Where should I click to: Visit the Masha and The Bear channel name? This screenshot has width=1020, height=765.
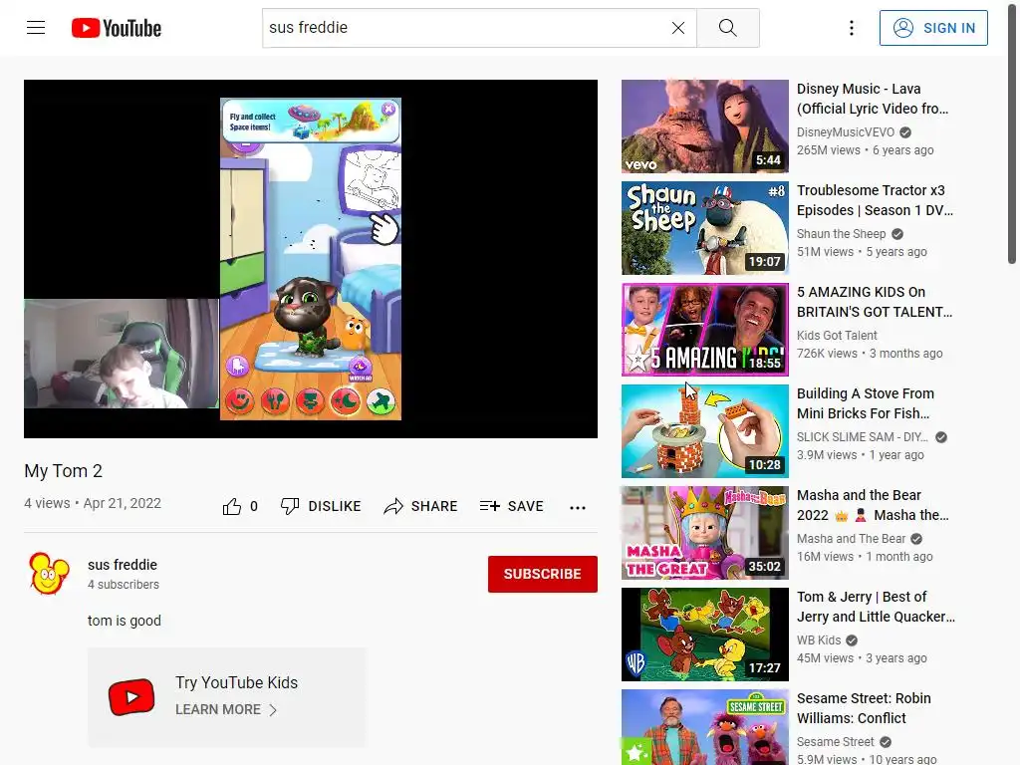tap(851, 539)
